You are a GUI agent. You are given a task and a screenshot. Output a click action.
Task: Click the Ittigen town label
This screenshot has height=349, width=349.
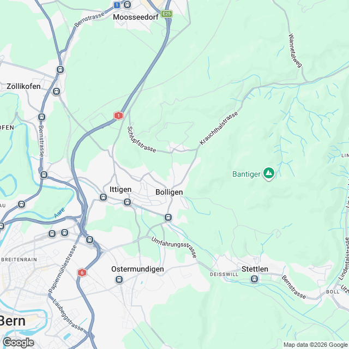point(121,189)
